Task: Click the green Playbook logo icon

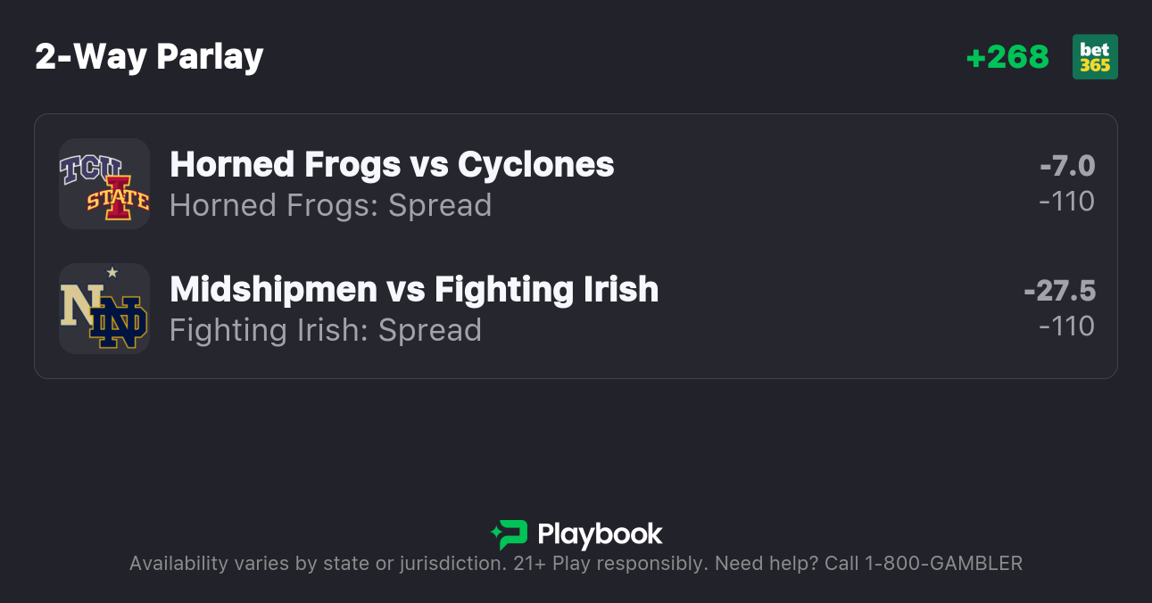Action: [509, 534]
